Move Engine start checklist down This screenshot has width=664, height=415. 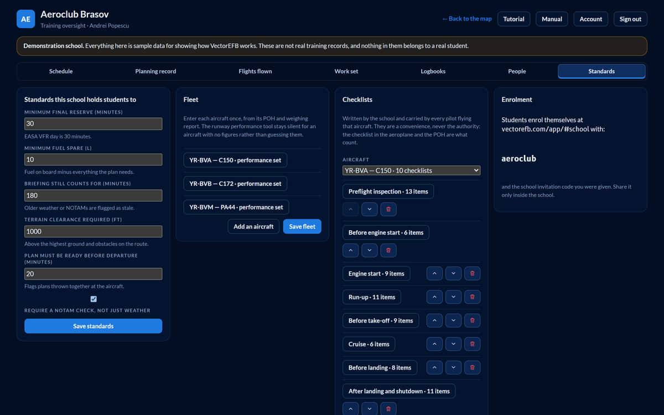coord(453,273)
